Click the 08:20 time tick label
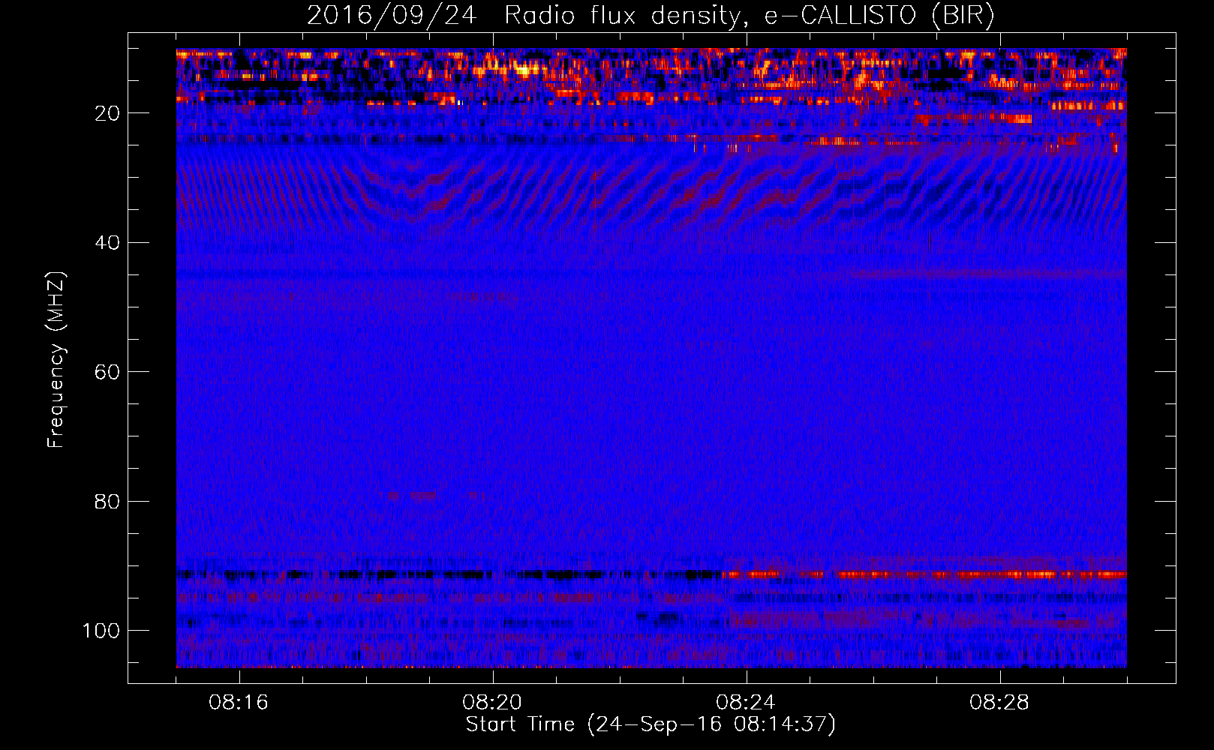 tap(492, 703)
